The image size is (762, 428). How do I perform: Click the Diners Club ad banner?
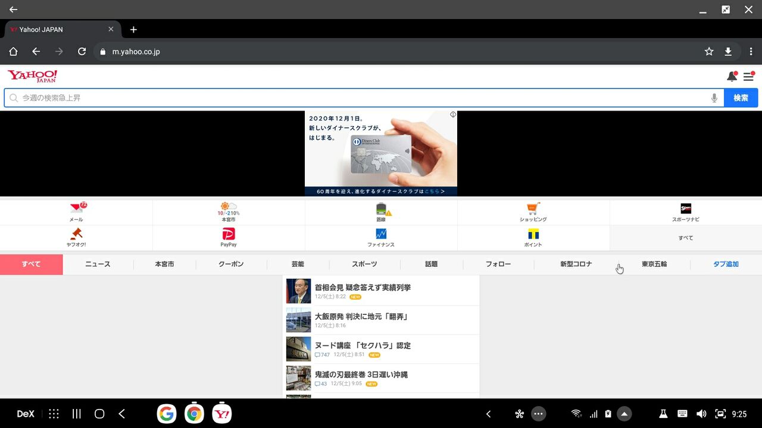pos(381,153)
